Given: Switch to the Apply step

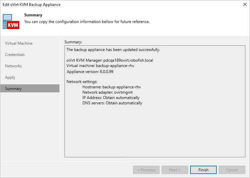Looking at the screenshot, I should coord(10,77).
